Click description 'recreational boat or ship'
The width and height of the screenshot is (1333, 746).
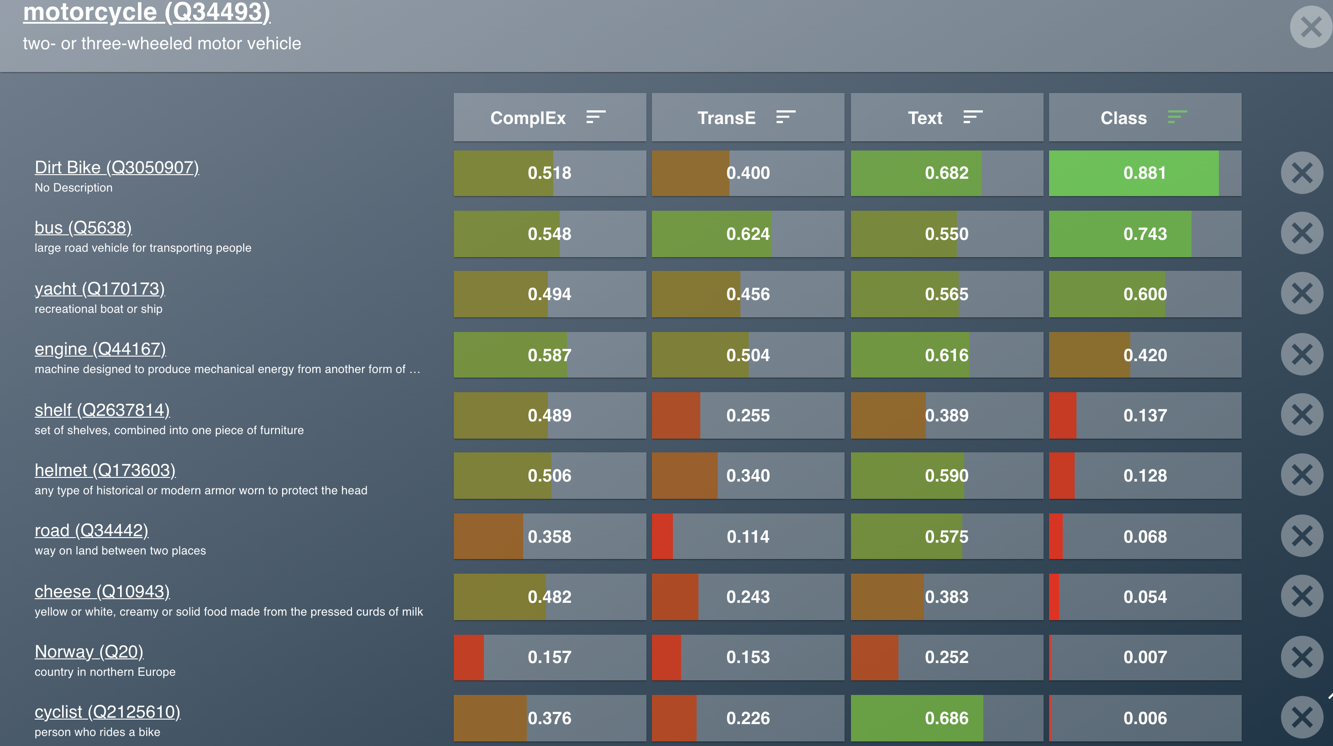[x=98, y=309]
